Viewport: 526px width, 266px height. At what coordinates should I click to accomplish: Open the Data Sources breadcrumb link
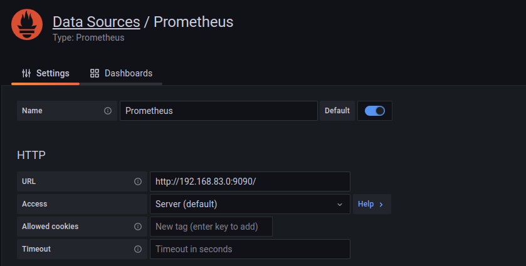point(97,22)
